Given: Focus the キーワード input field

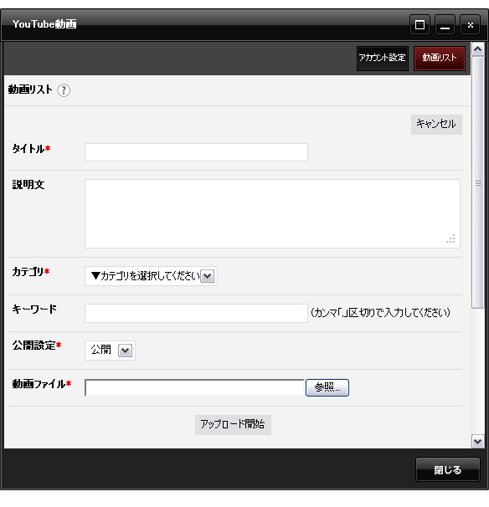Looking at the screenshot, I should [x=196, y=313].
